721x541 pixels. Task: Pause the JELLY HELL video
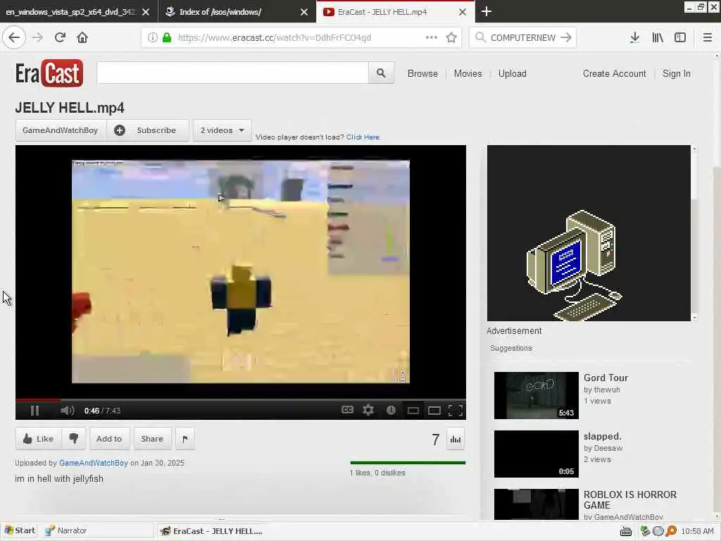(x=35, y=411)
